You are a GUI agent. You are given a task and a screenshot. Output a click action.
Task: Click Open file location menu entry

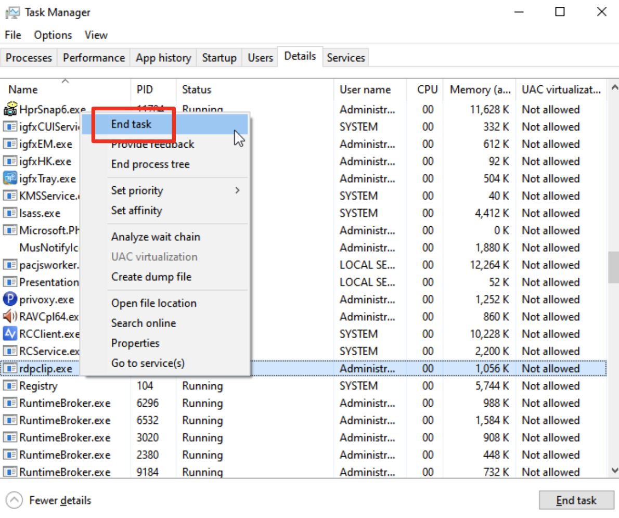pyautogui.click(x=153, y=303)
